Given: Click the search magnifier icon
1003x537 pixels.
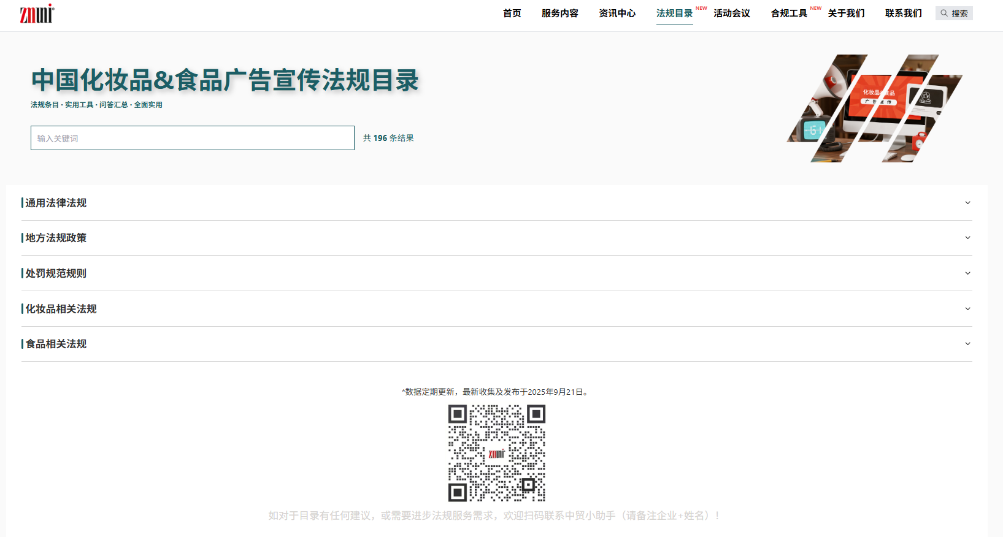Looking at the screenshot, I should tap(944, 13).
